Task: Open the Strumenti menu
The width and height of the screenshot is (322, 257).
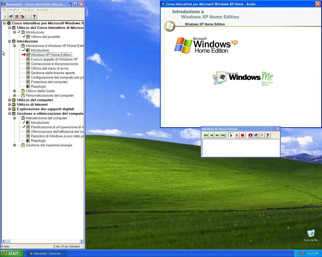Action: pos(42,10)
